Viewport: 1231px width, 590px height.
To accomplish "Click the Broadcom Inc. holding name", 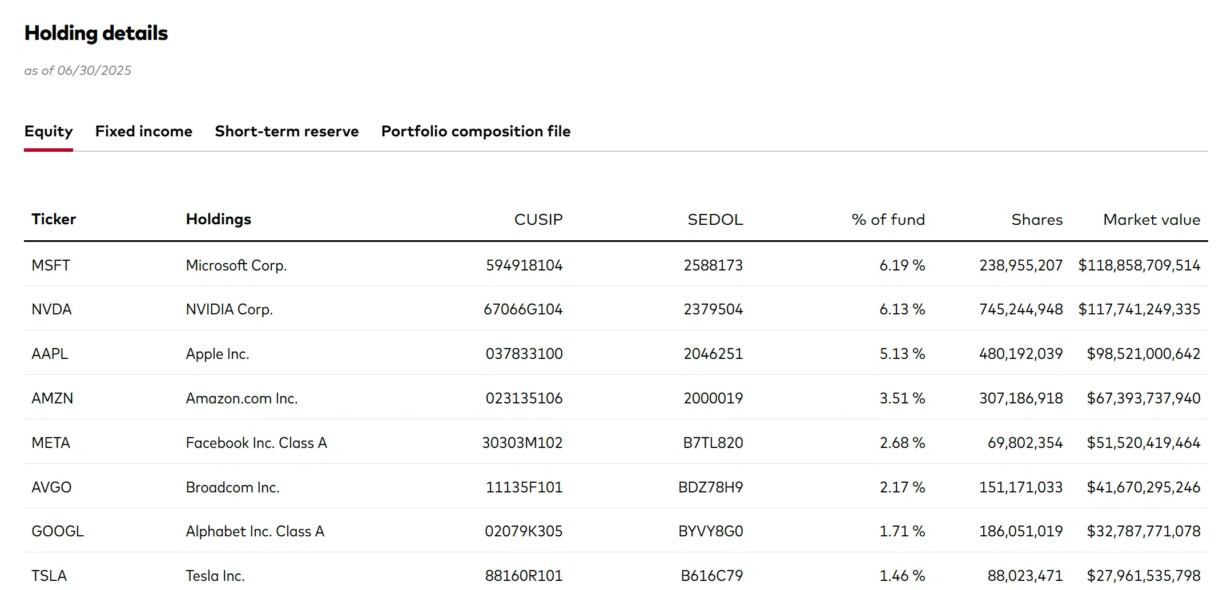I will [x=233, y=487].
